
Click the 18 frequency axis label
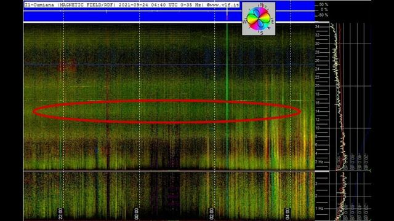pyautogui.click(x=318, y=94)
